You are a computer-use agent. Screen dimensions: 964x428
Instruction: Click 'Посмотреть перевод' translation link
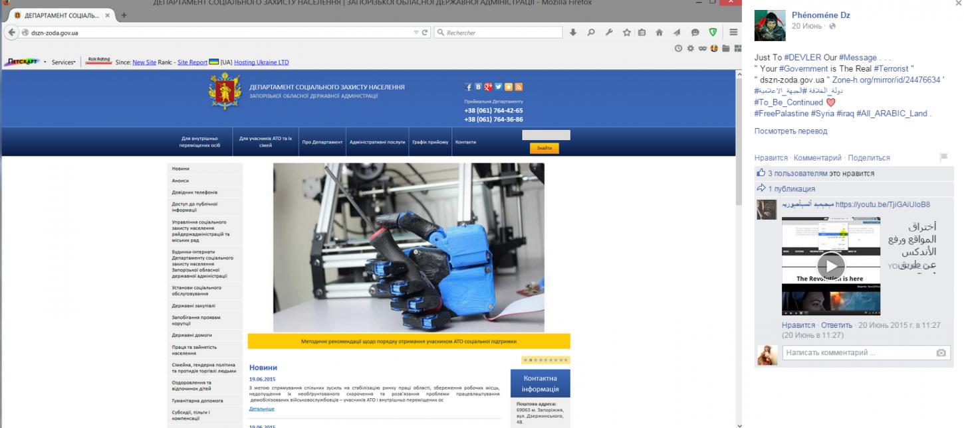click(790, 131)
